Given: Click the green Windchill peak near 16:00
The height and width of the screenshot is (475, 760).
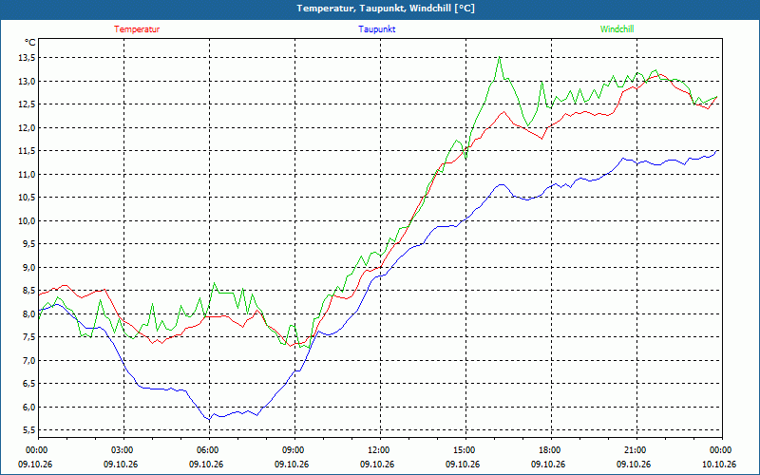Looking at the screenshot, I should pos(500,57).
